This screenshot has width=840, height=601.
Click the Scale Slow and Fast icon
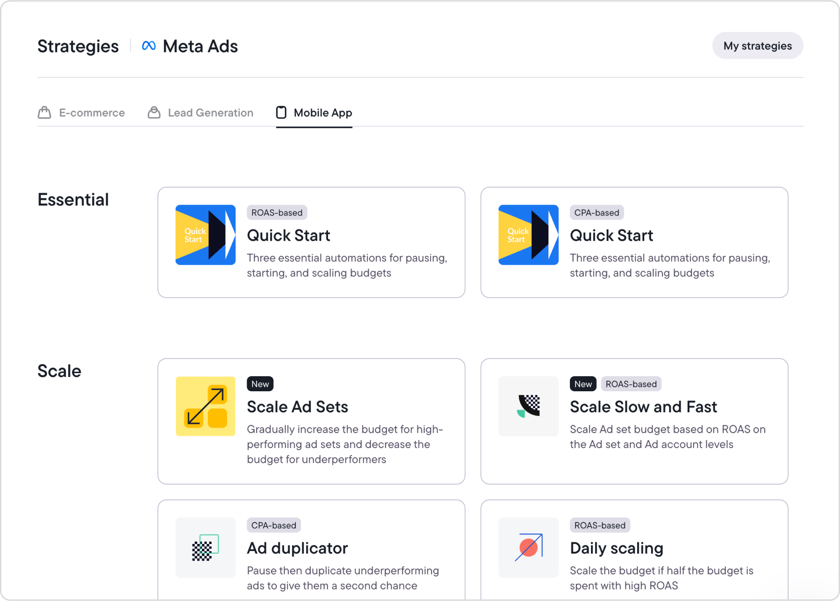[528, 406]
